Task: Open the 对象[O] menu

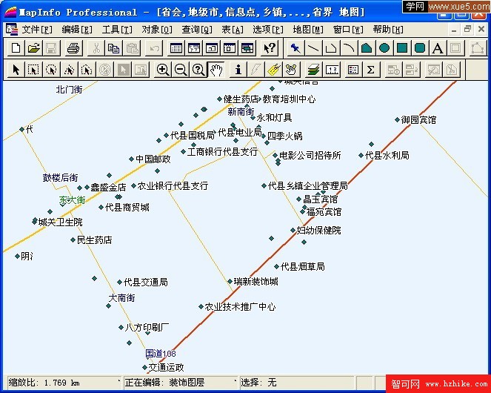Action: click(157, 30)
